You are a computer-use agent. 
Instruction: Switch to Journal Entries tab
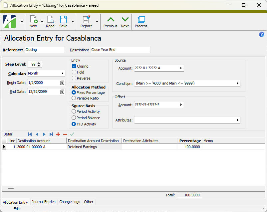(x=44, y=202)
